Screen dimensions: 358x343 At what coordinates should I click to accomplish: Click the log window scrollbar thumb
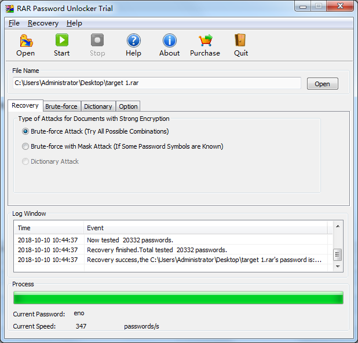(338, 255)
